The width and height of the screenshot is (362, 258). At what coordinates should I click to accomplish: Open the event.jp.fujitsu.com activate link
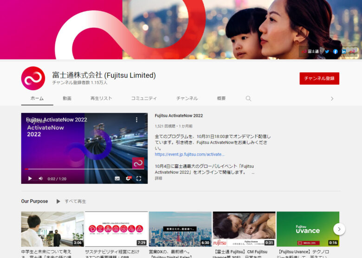(189, 154)
